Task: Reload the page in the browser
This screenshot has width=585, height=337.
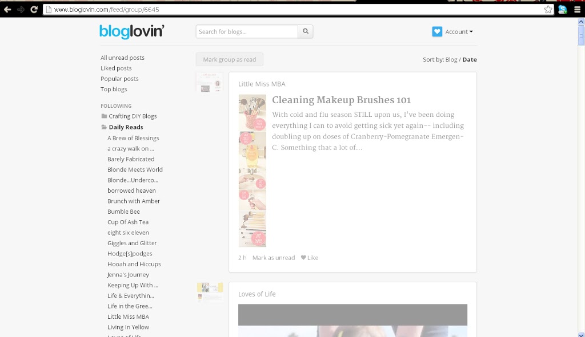Action: tap(34, 10)
